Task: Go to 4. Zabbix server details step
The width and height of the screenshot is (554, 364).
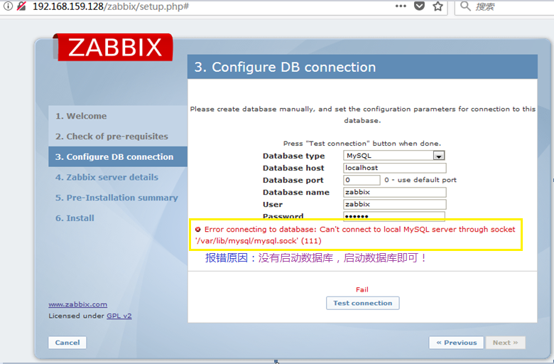Action: click(x=107, y=178)
